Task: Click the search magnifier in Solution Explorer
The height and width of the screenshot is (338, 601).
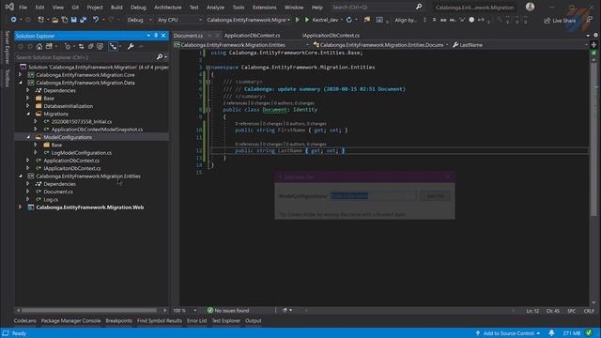Action: [160, 57]
